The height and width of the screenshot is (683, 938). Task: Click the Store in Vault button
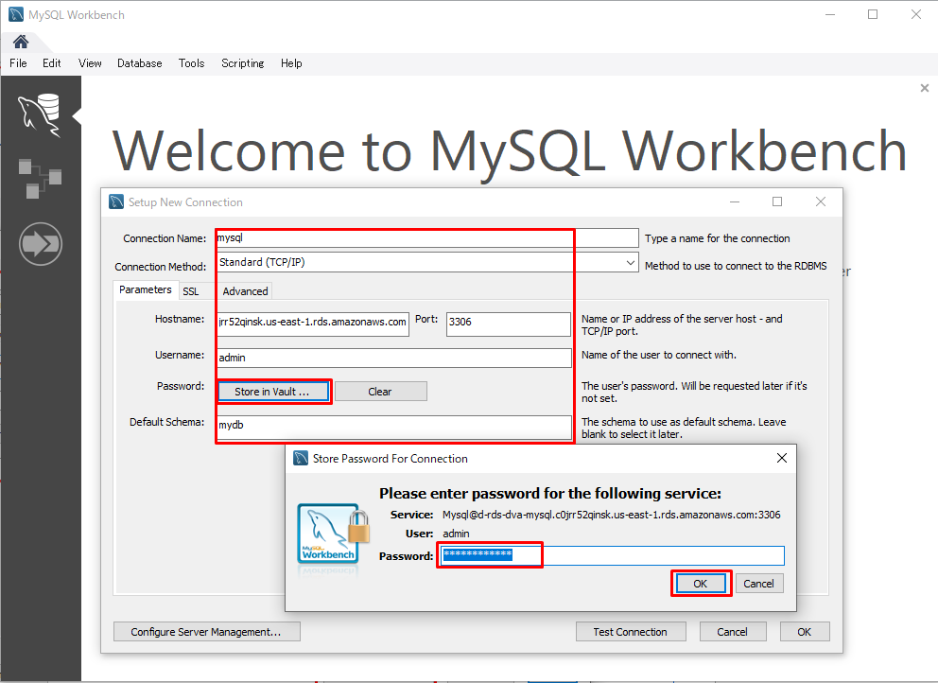click(x=272, y=392)
